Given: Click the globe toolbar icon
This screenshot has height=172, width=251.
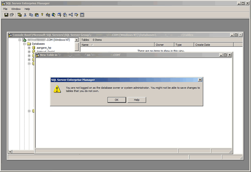Looking at the screenshot, I should click(x=53, y=15).
